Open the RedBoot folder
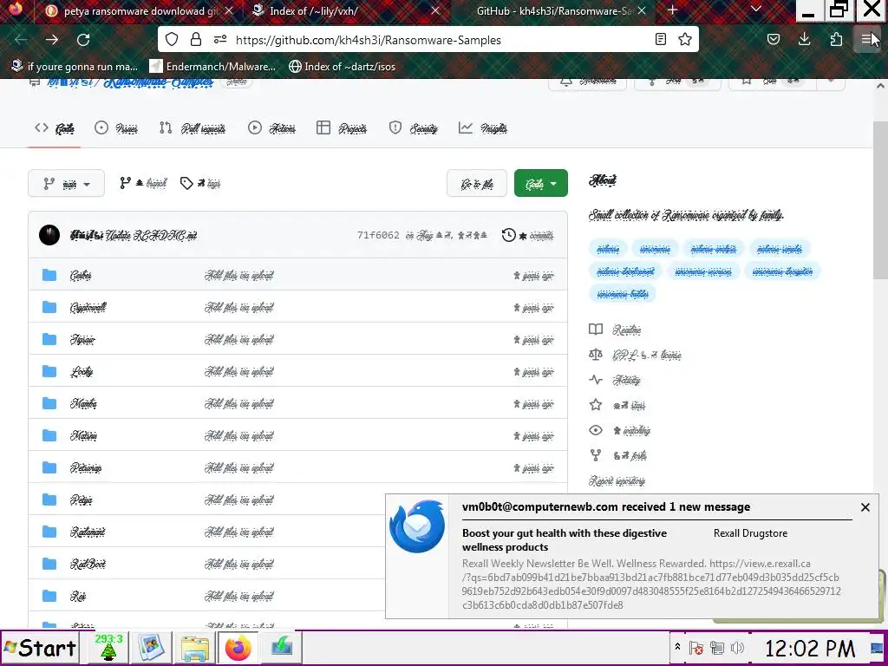The width and height of the screenshot is (888, 666). coord(88,564)
